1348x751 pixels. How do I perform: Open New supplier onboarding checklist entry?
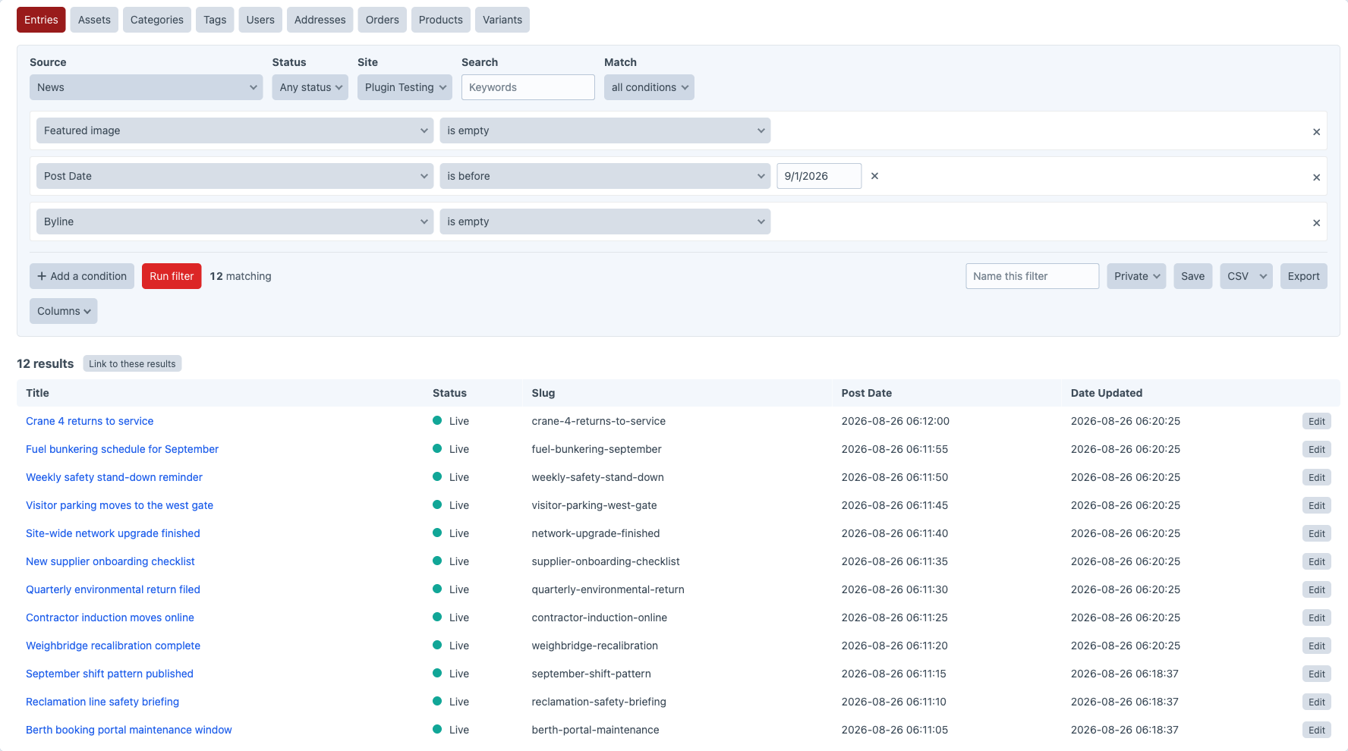[x=110, y=561]
